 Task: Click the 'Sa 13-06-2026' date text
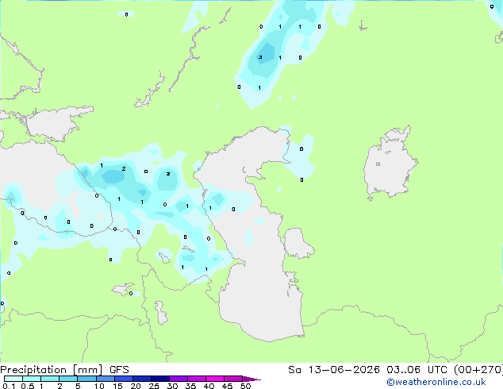pos(334,370)
